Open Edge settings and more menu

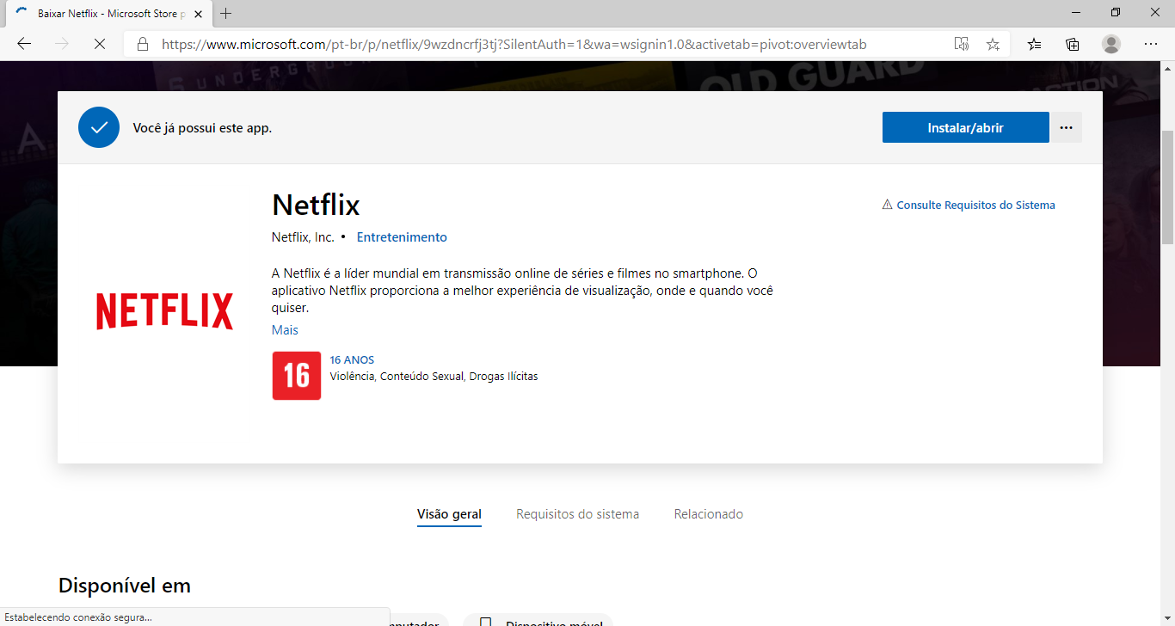point(1151,44)
